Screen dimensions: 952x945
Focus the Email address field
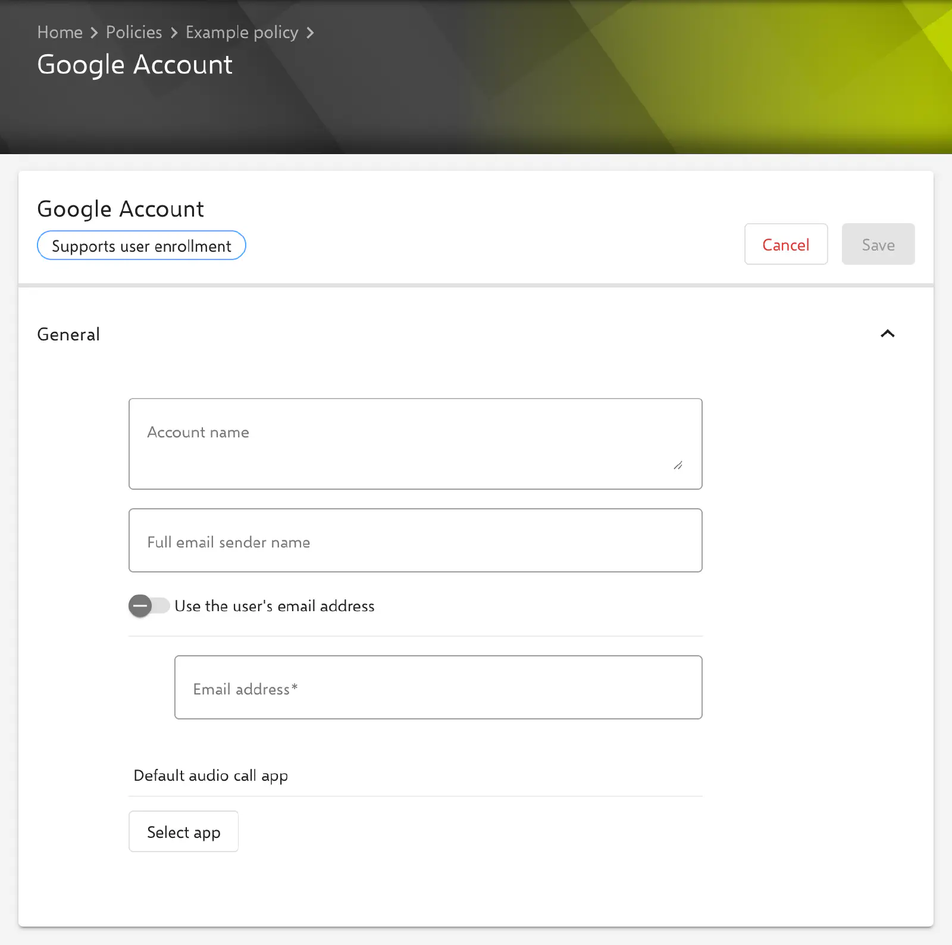438,687
